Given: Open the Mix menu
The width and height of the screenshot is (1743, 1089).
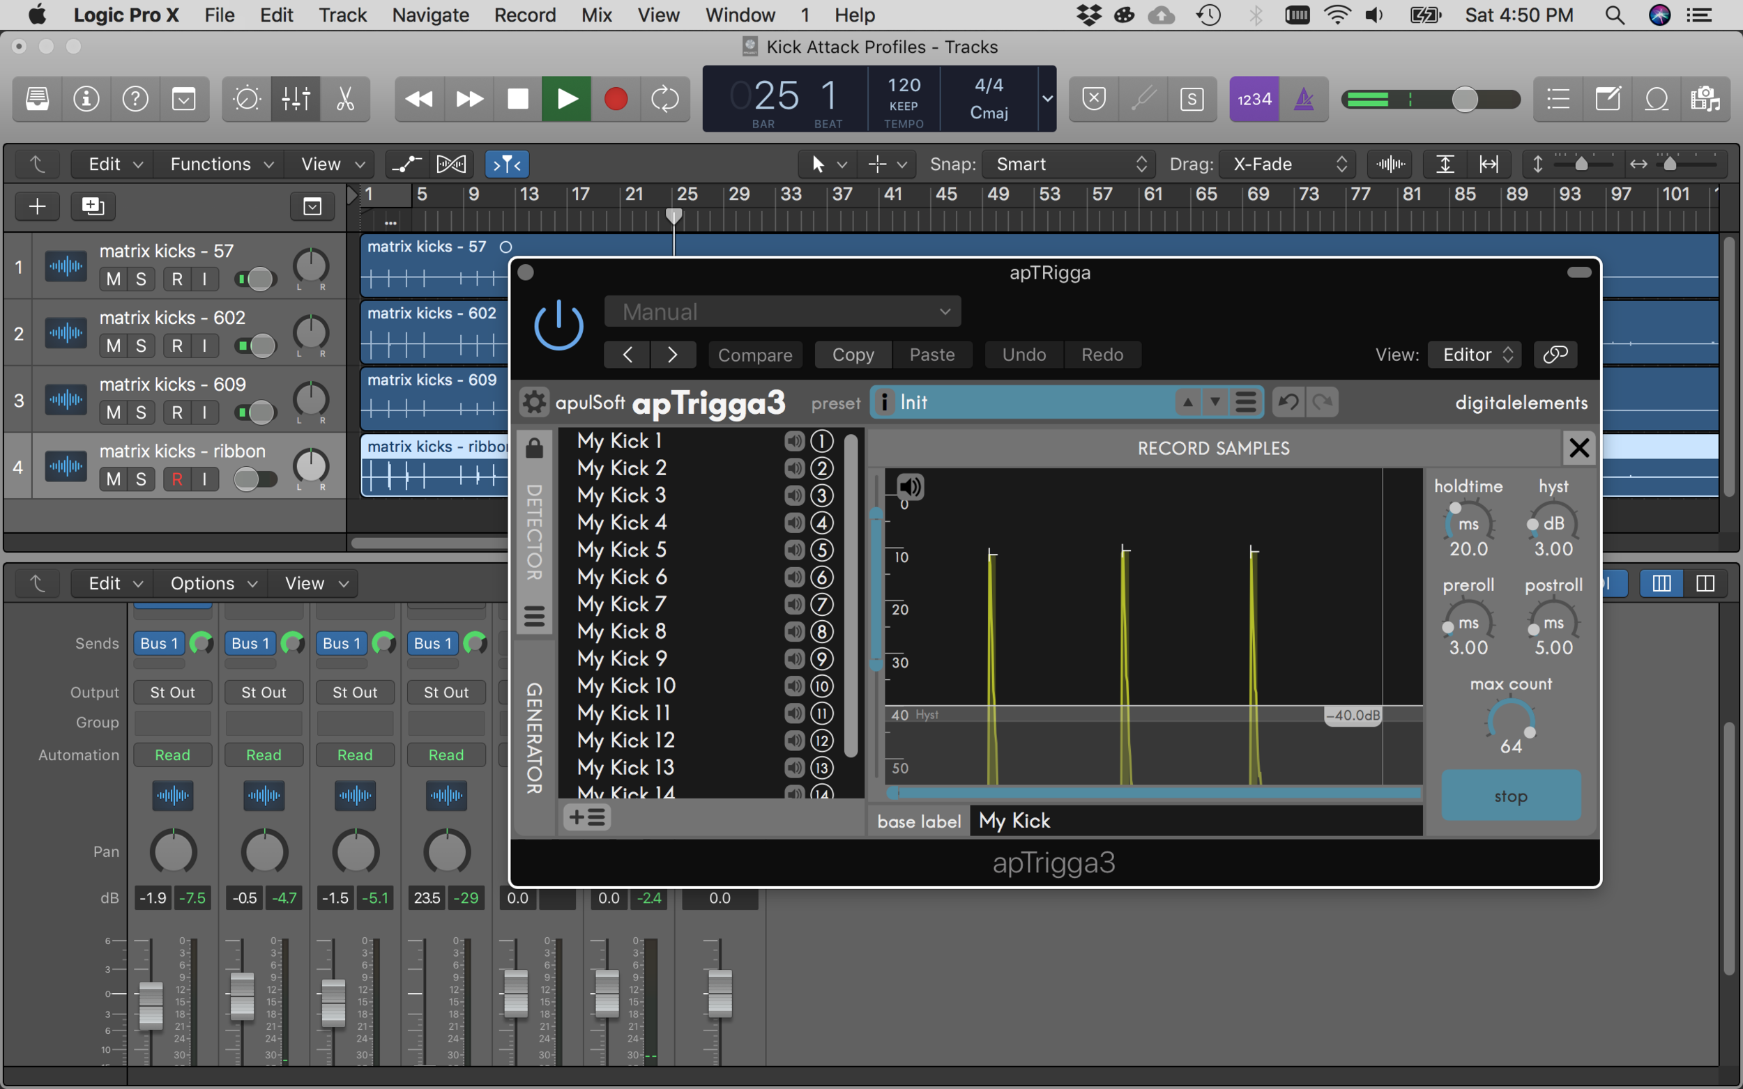Looking at the screenshot, I should [x=596, y=15].
